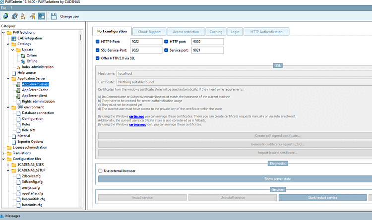Click the Change user button
This screenshot has height=220, width=372.
(x=69, y=16)
